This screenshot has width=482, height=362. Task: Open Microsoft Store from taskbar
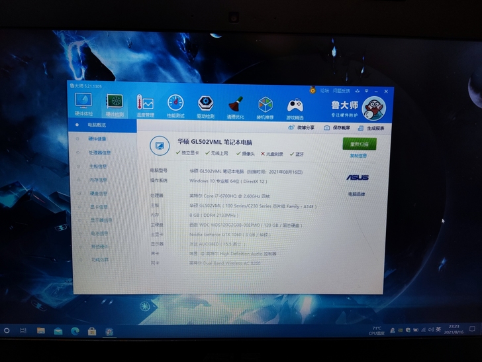(91, 332)
